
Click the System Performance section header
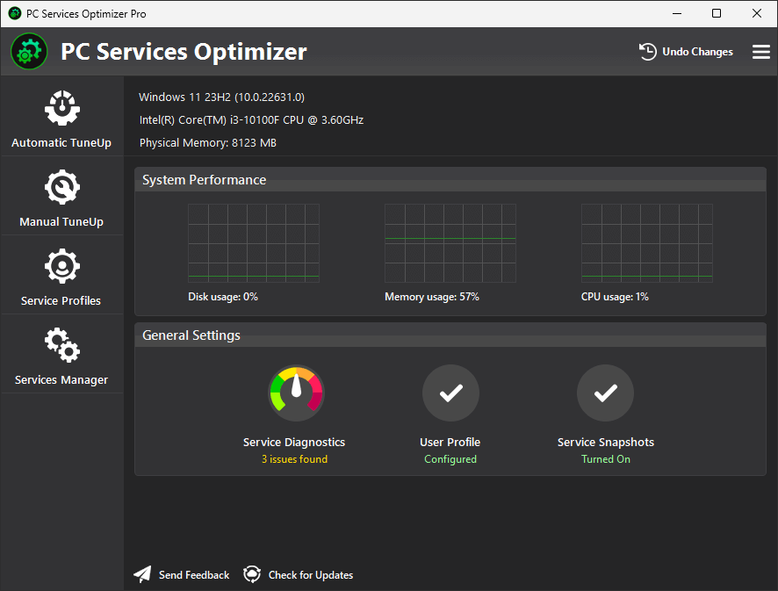pos(204,180)
